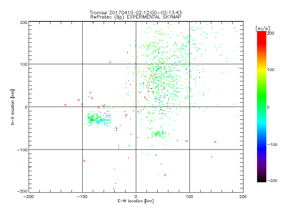Viewport: 286px width, 214px height.
Task: Click the E-W axis rightmost tick label "200"
Action: 243,197
